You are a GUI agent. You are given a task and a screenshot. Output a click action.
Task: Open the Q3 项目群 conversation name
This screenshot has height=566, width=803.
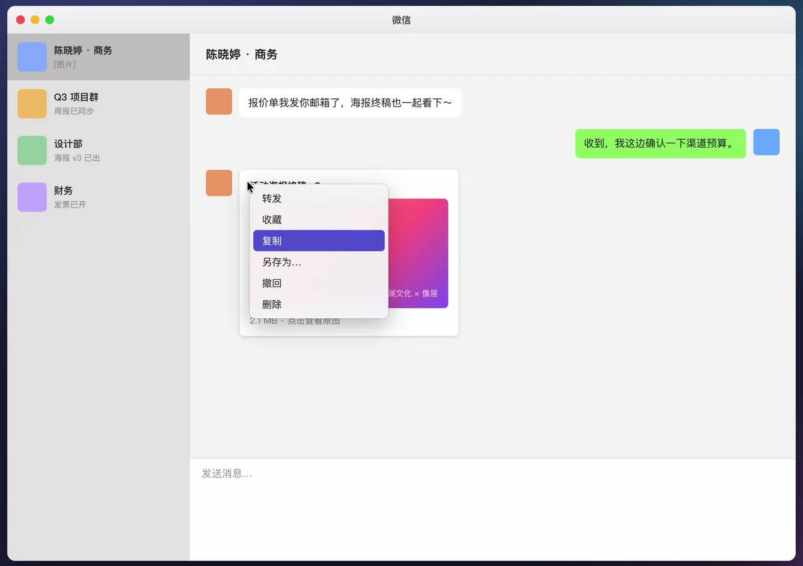click(76, 97)
